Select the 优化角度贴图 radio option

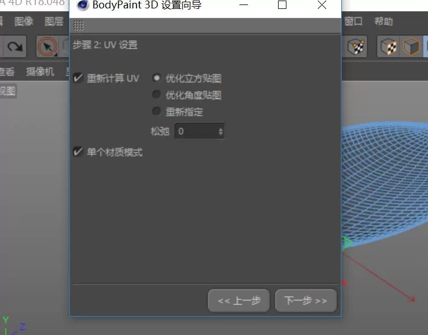click(x=157, y=95)
